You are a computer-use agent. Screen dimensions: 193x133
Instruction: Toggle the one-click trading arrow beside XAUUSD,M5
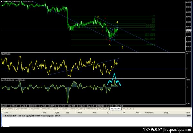(1, 2)
